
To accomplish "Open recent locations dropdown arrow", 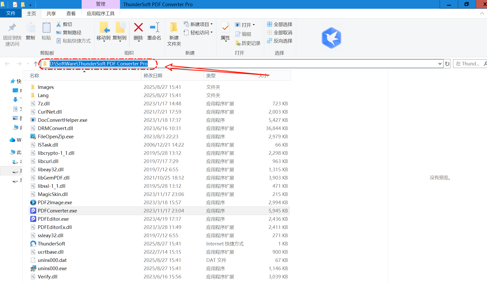I will click(28, 64).
